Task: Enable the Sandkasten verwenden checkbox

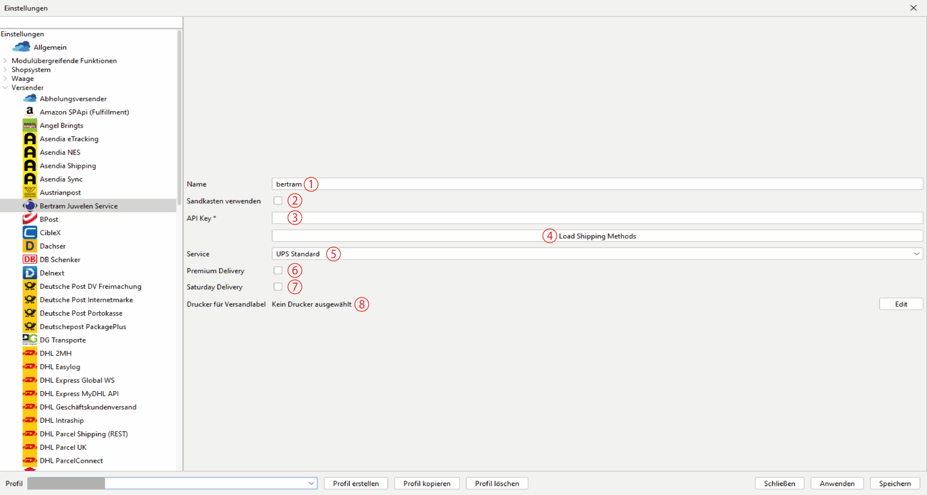Action: point(278,200)
